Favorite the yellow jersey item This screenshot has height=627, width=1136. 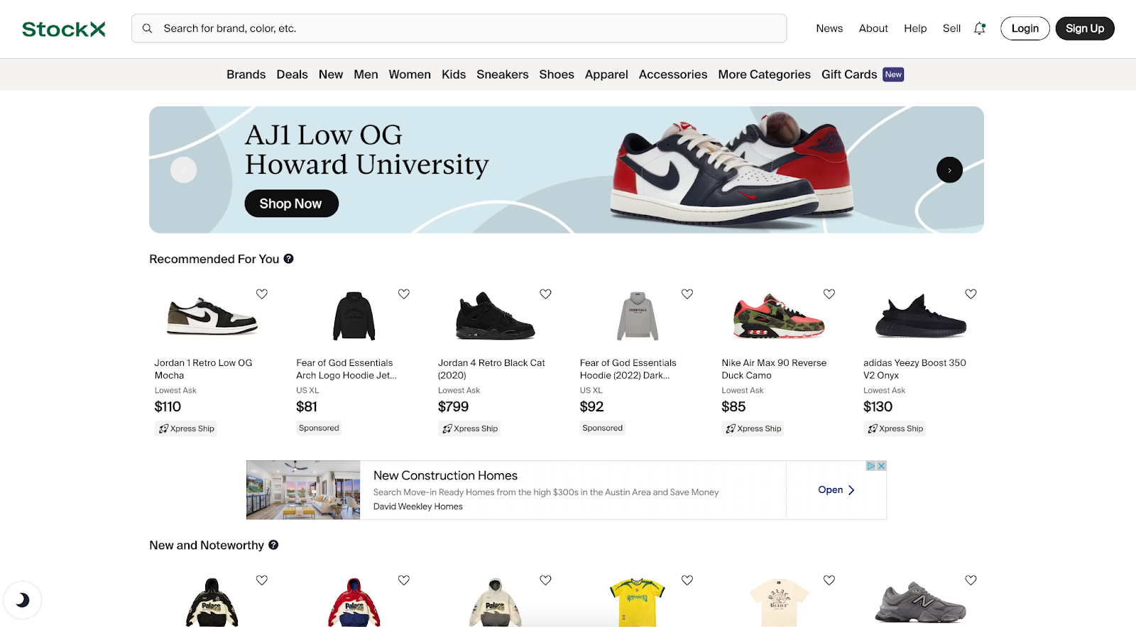[687, 580]
